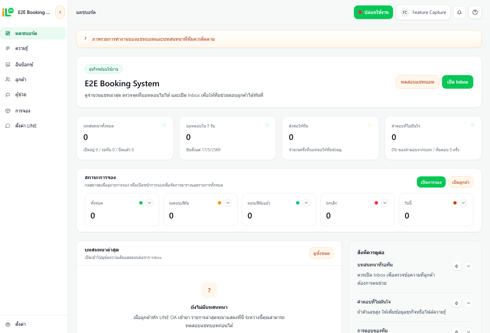Click the เปิดลูกค้า button
The image size is (490, 333).
[x=461, y=182]
